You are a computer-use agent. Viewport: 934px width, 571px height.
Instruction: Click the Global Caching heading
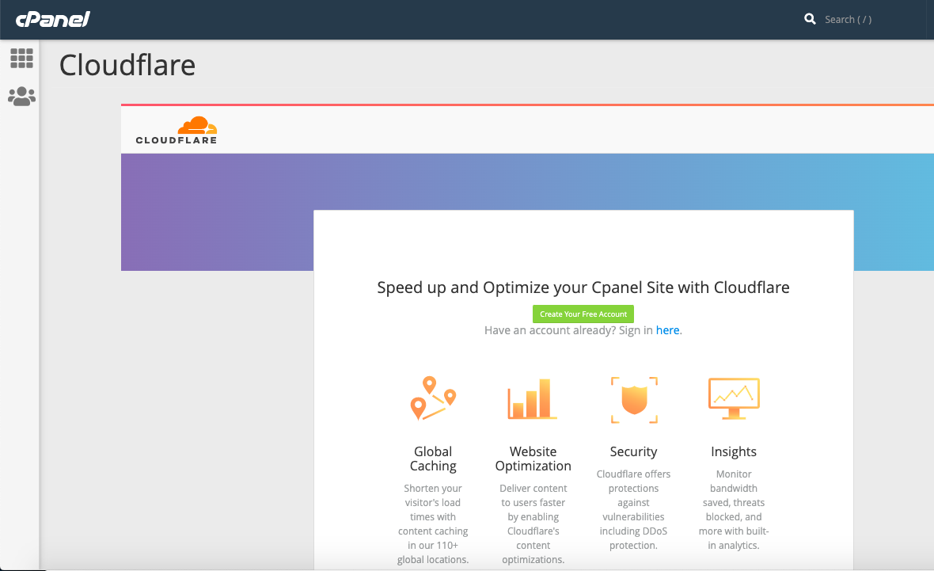433,459
